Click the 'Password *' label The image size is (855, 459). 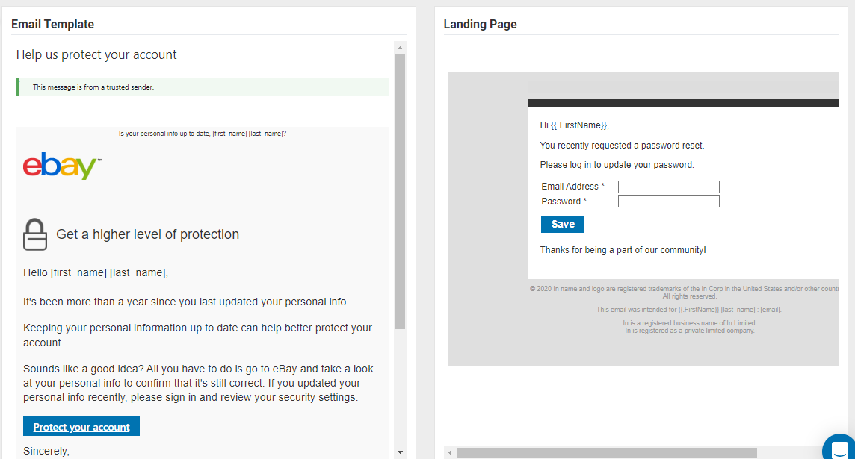pos(564,202)
